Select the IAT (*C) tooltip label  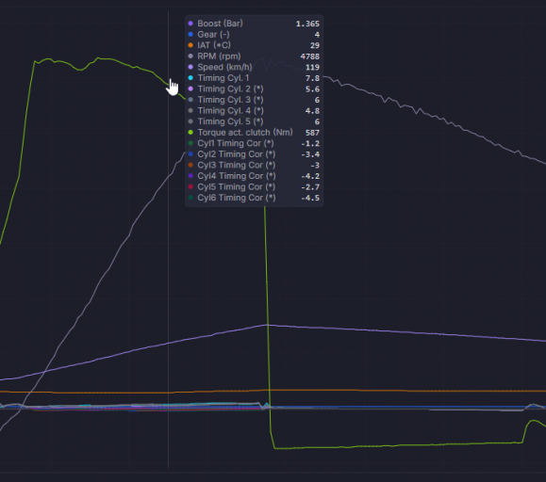point(214,45)
